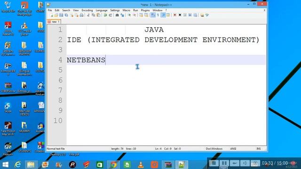This screenshot has height=169, width=301.
Task: Close the document using the menu bar X
Action: 264,10
